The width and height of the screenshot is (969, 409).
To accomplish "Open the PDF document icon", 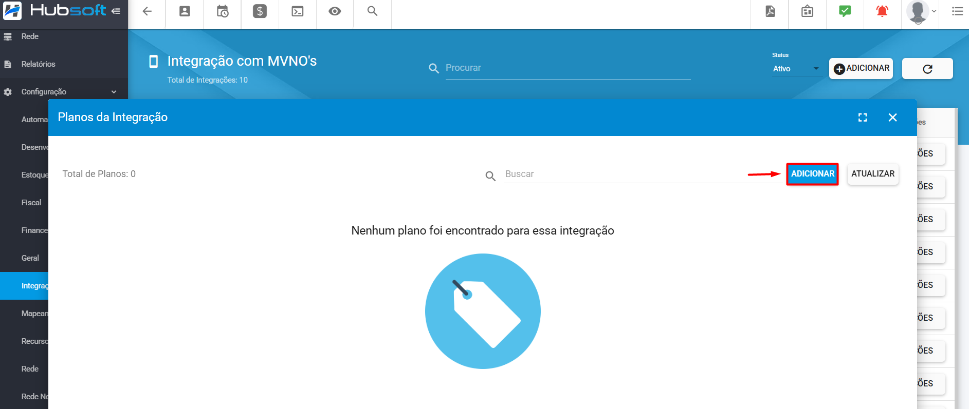I will tap(770, 11).
